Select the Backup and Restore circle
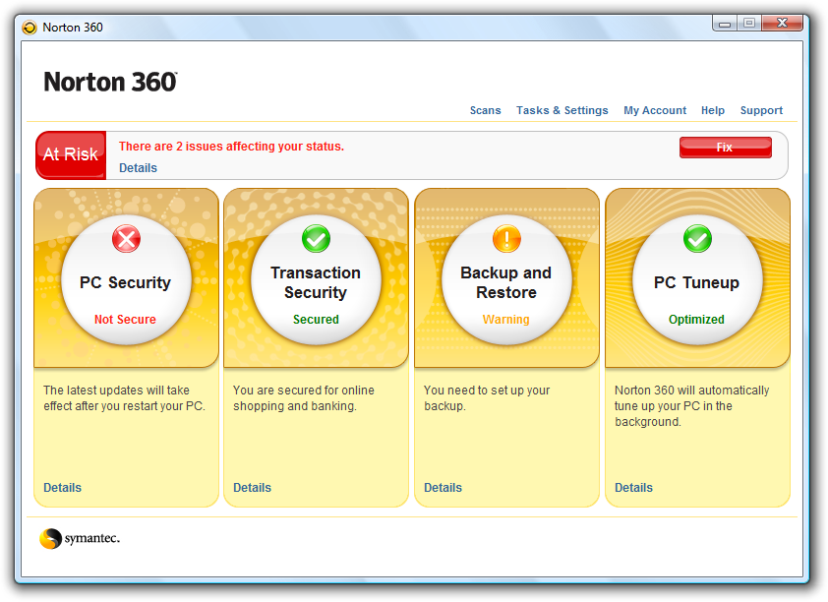This screenshot has height=602, width=828. tap(506, 280)
